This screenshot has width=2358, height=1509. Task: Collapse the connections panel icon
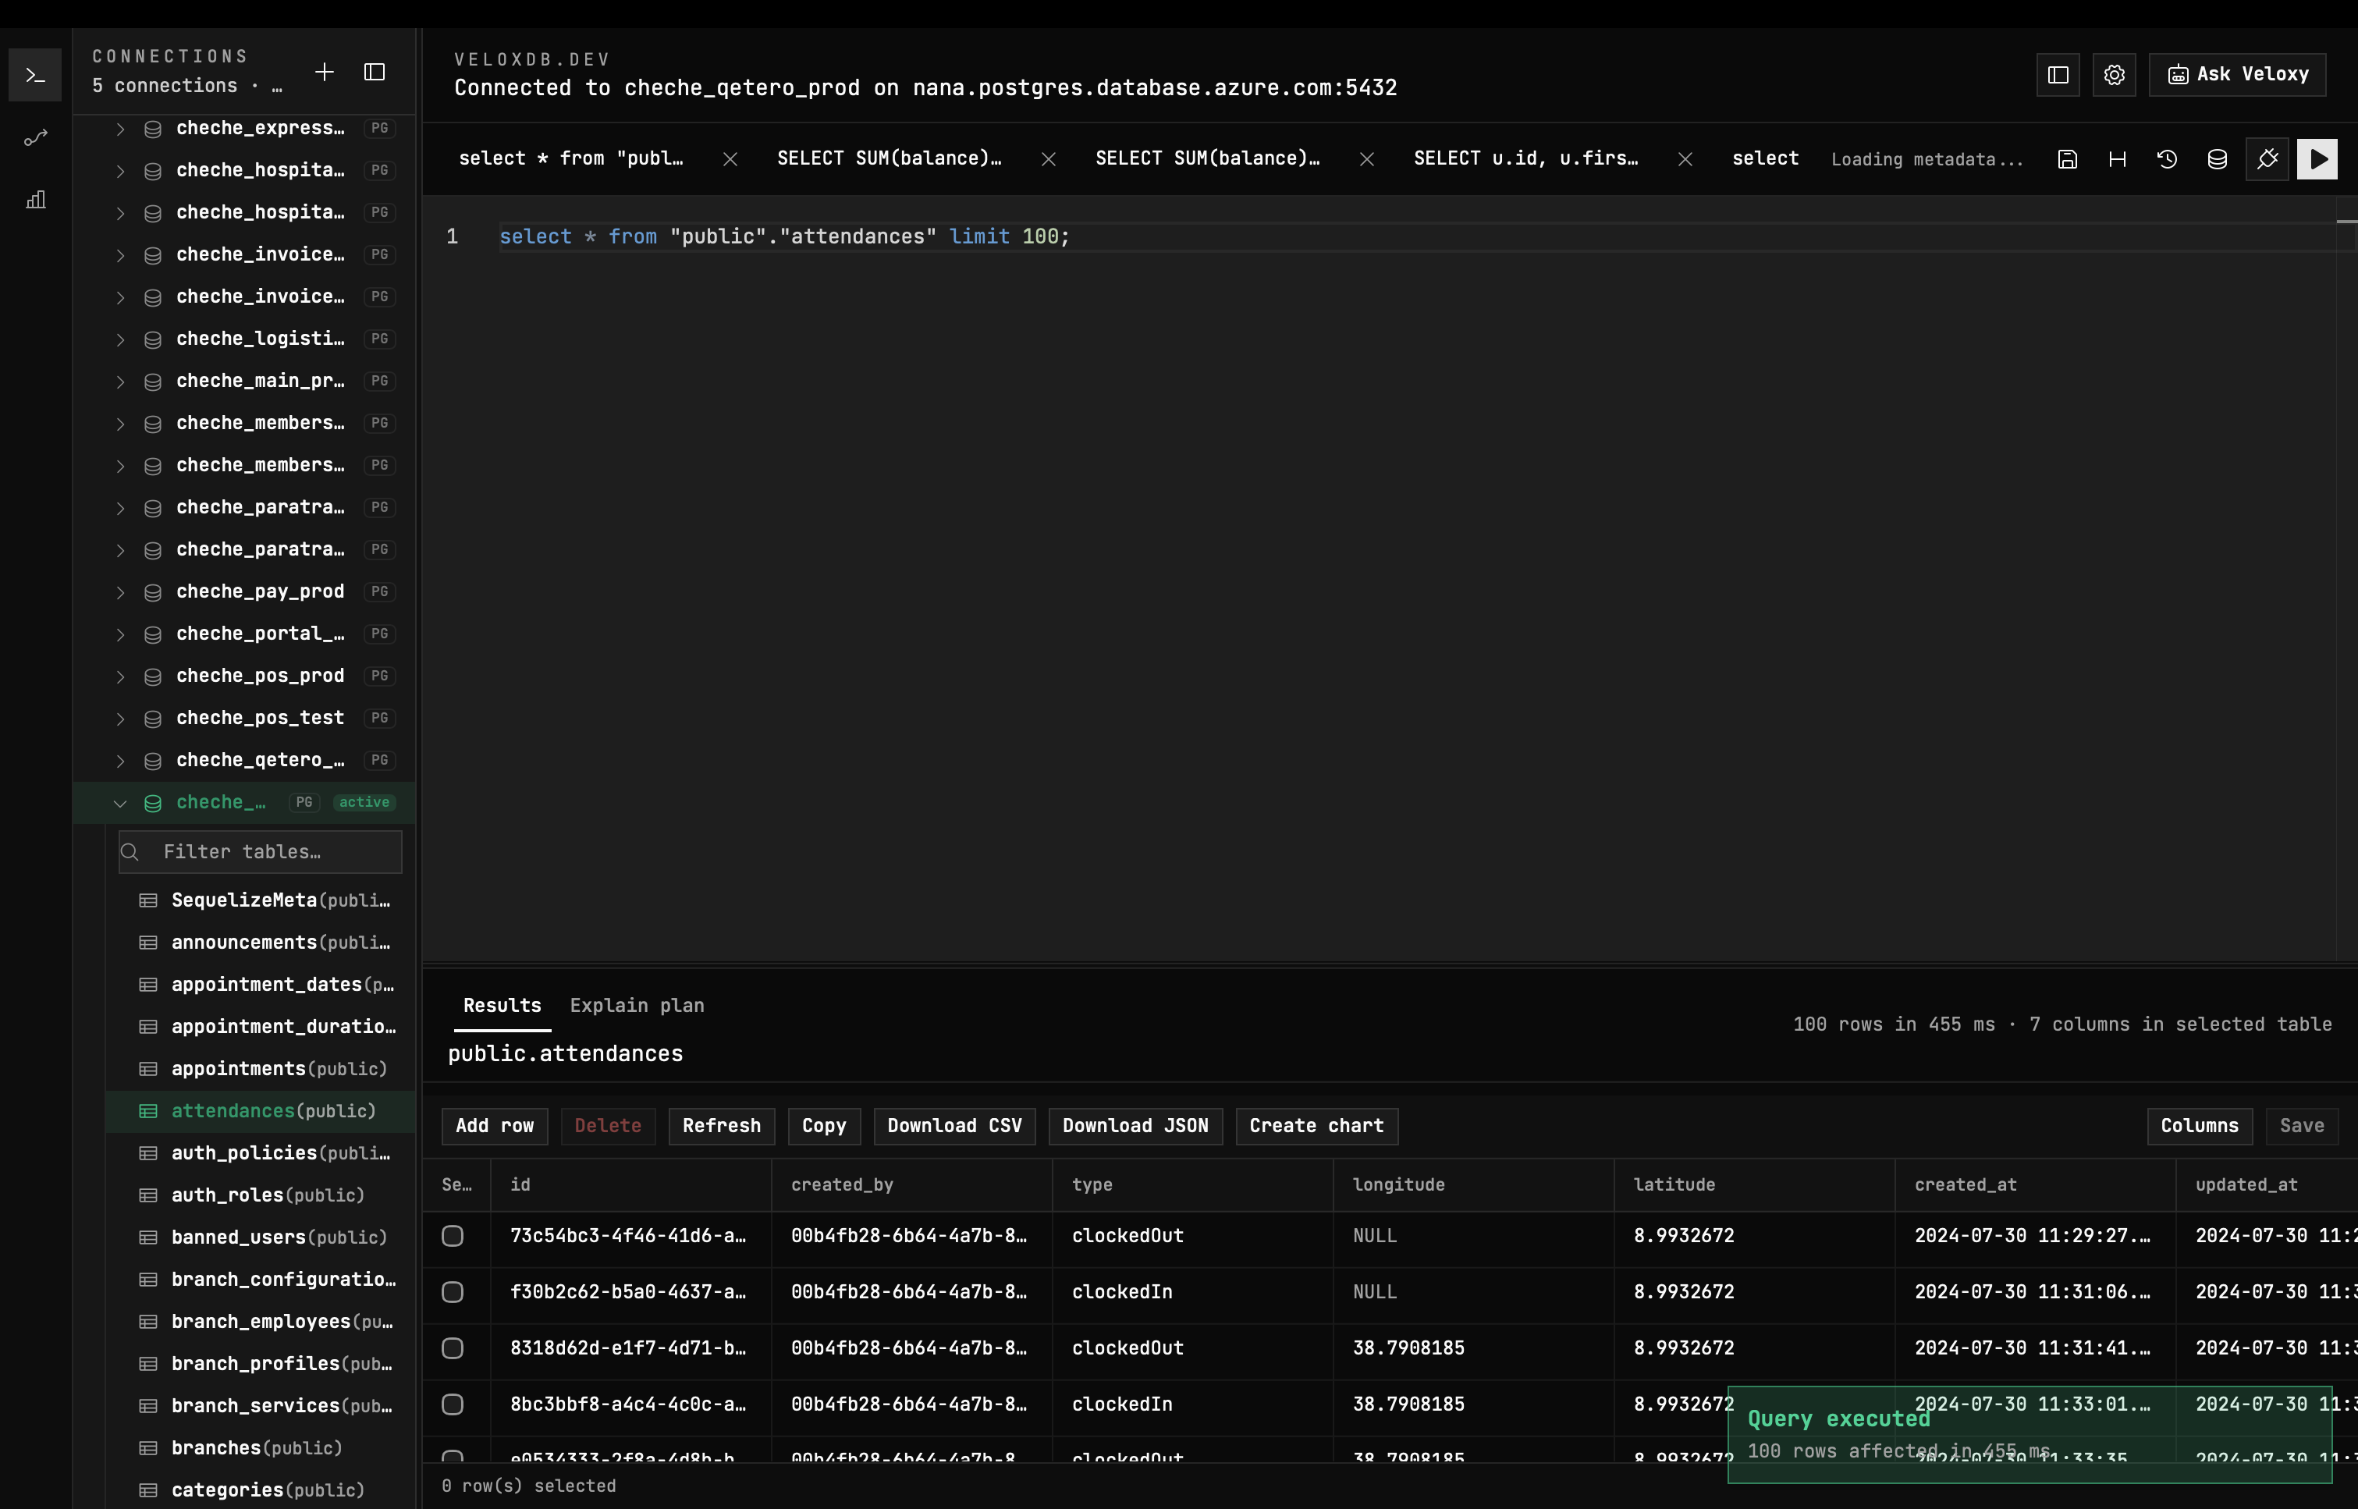pos(375,72)
